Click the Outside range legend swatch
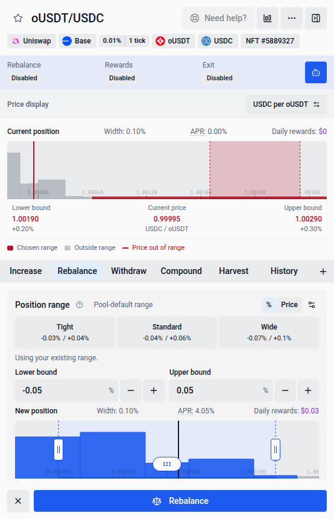 [x=68, y=248]
